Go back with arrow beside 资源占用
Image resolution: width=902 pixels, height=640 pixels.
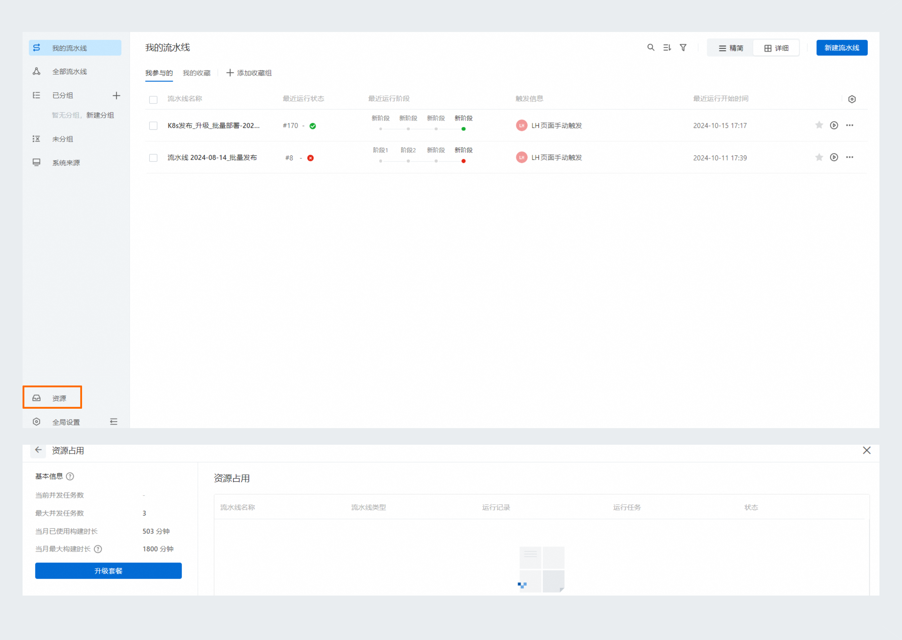click(38, 450)
